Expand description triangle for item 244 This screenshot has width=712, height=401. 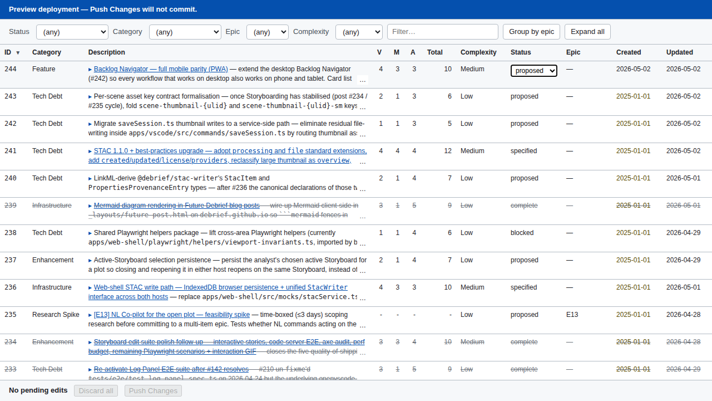click(90, 70)
